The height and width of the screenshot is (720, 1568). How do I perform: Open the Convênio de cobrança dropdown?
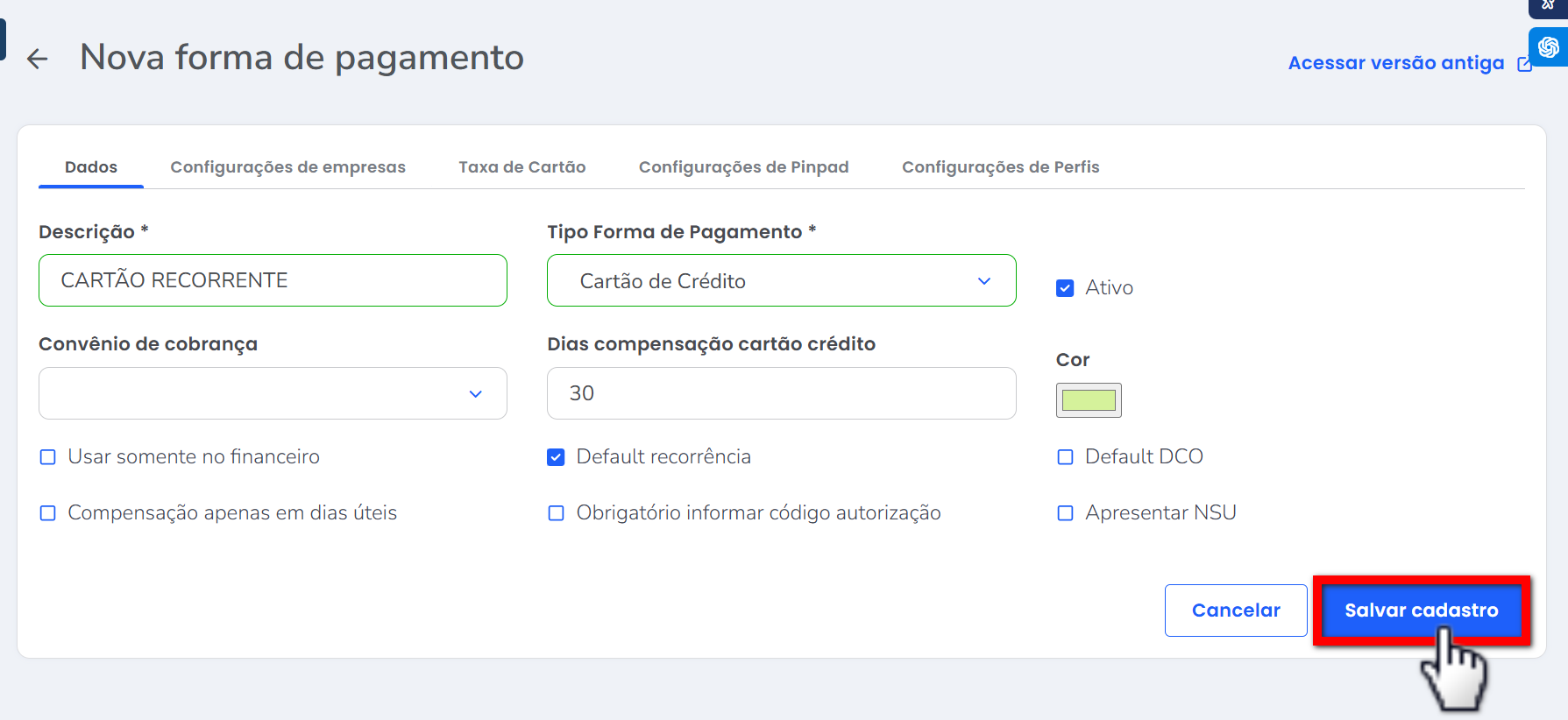click(x=273, y=393)
